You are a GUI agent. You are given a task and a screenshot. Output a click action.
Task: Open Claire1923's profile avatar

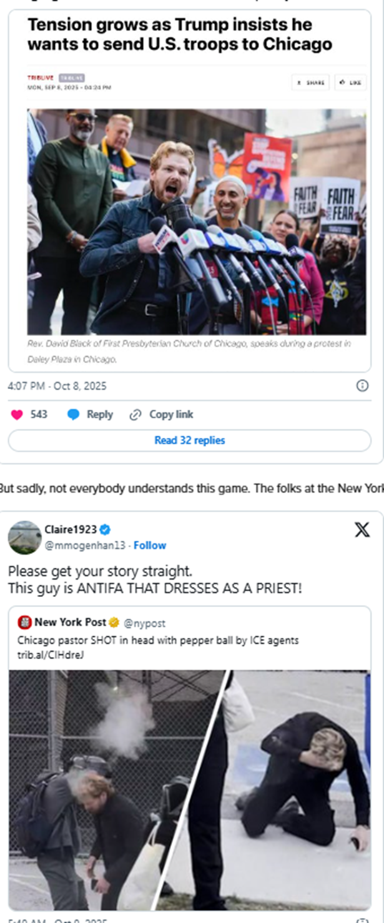tap(25, 537)
